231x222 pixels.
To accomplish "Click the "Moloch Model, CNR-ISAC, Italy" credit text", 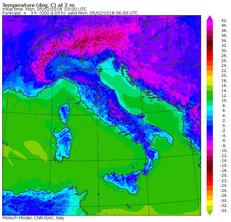I will coord(33,218).
